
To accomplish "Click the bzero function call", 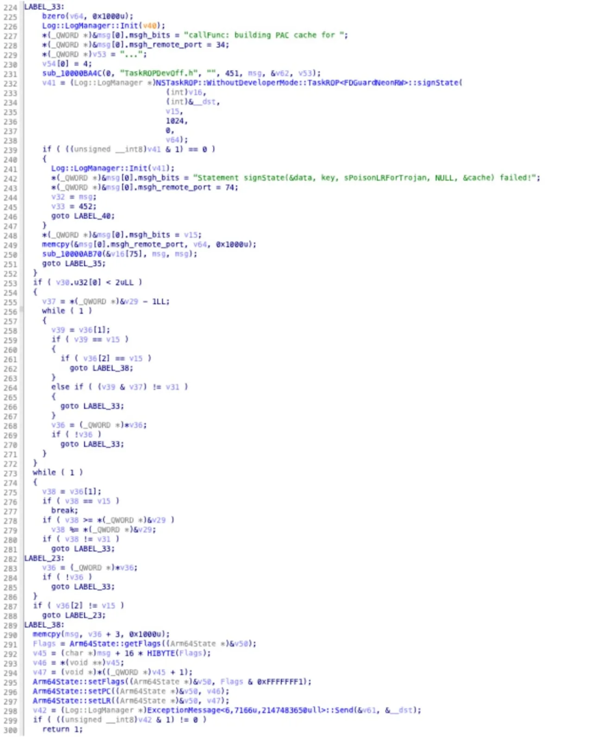I will [x=53, y=16].
